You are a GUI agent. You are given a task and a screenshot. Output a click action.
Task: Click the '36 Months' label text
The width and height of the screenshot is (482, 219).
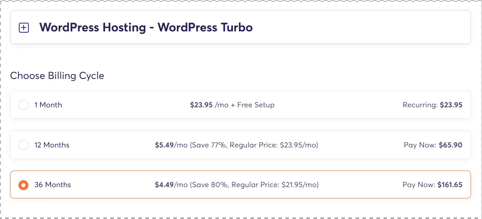click(x=53, y=185)
